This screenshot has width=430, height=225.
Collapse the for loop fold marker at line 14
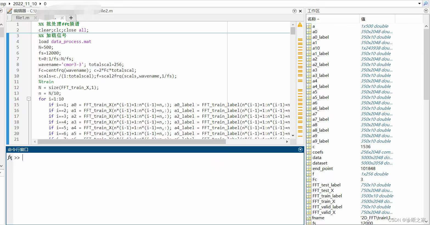(x=29, y=99)
